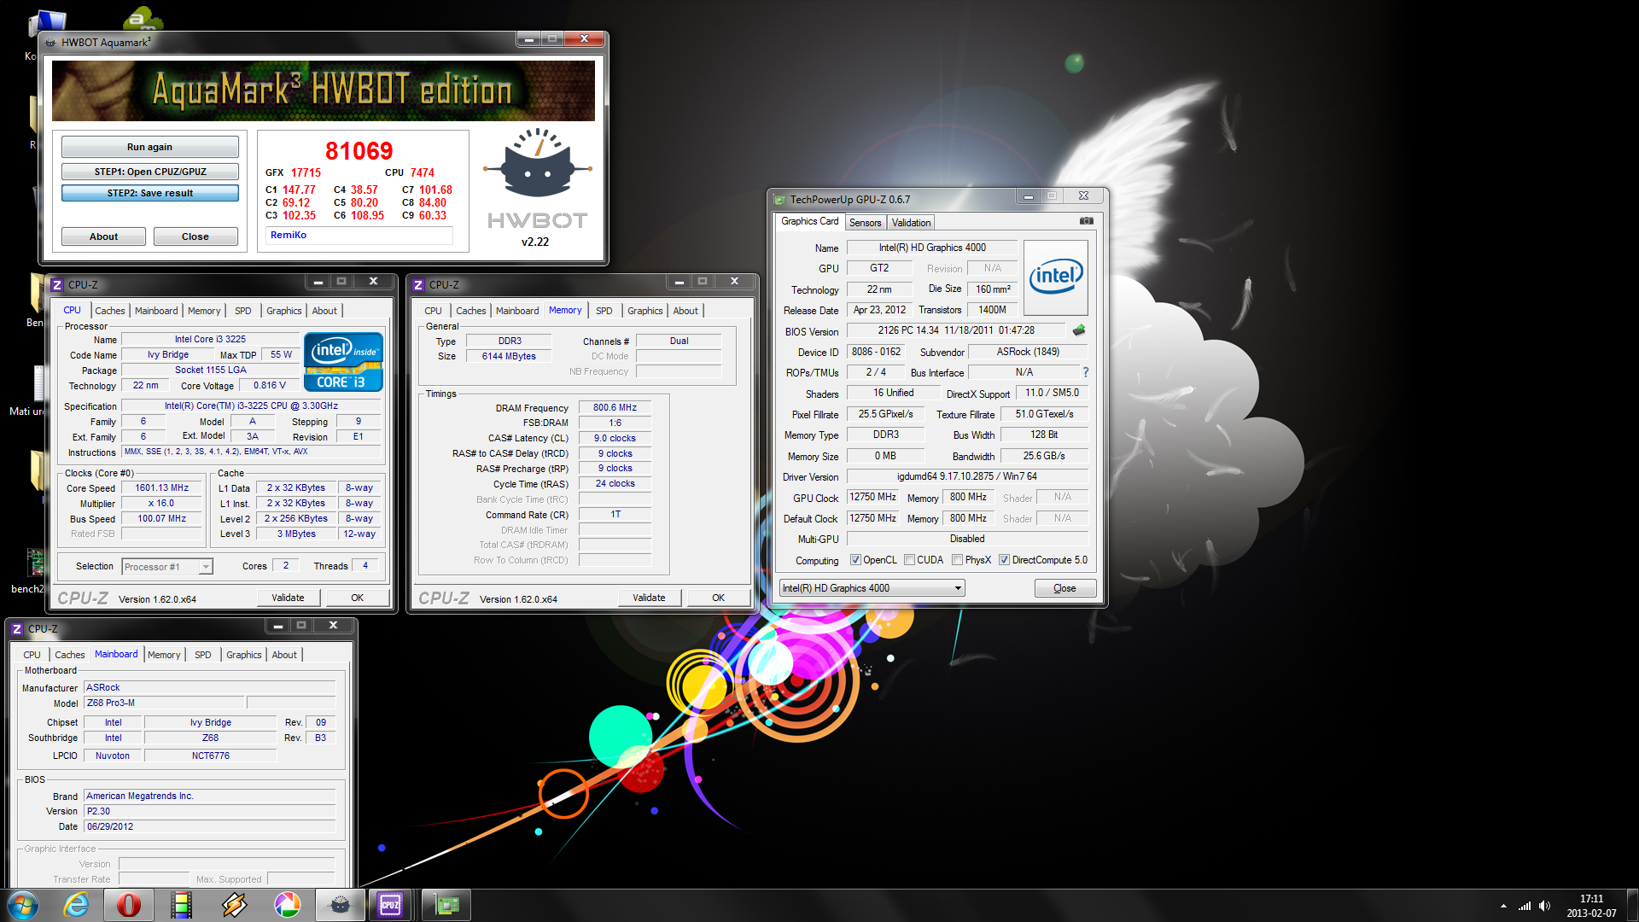
Task: Click STEP2: Save result button
Action: click(149, 193)
